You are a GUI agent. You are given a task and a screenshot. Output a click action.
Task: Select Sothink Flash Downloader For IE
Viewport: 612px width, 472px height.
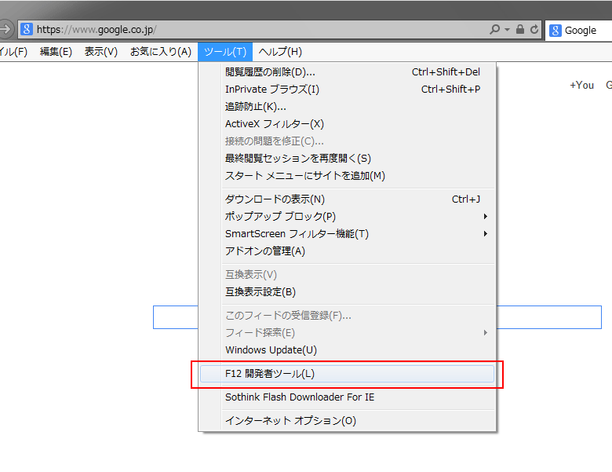pyautogui.click(x=348, y=397)
